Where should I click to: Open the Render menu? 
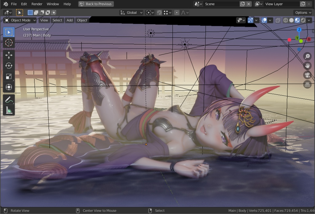(37, 4)
